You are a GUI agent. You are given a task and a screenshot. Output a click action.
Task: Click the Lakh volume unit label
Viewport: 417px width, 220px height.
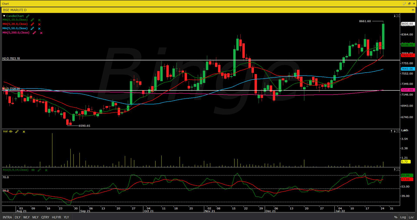(405, 131)
